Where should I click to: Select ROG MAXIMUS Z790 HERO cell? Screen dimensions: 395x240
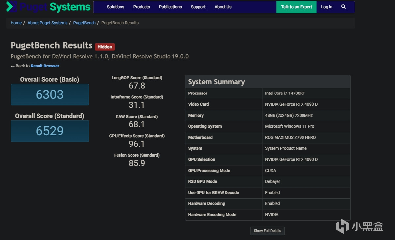306,138
